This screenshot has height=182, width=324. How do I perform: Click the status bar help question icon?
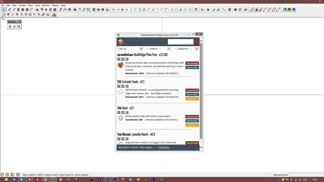coord(18,175)
